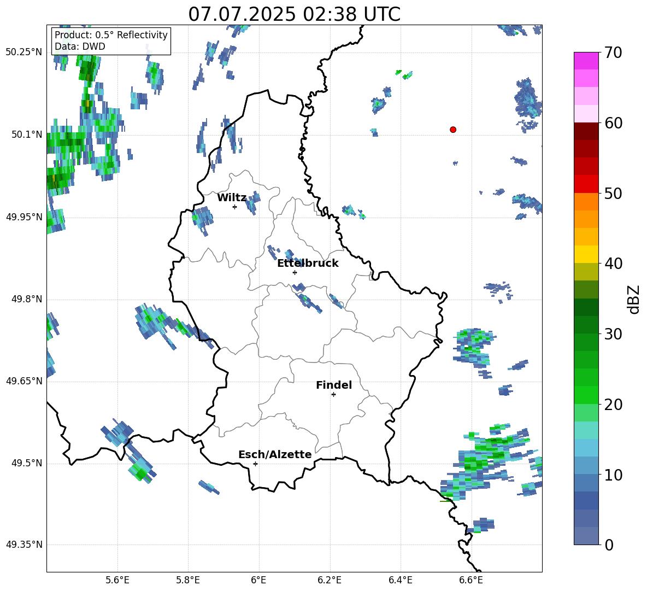Click the 49.95°N latitude label
The width and height of the screenshot is (647, 591).
point(24,217)
